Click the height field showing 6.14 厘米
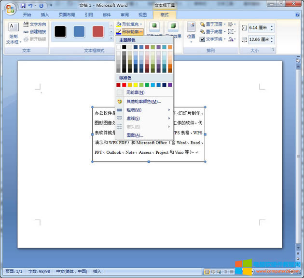The image size is (304, 278). point(258,28)
